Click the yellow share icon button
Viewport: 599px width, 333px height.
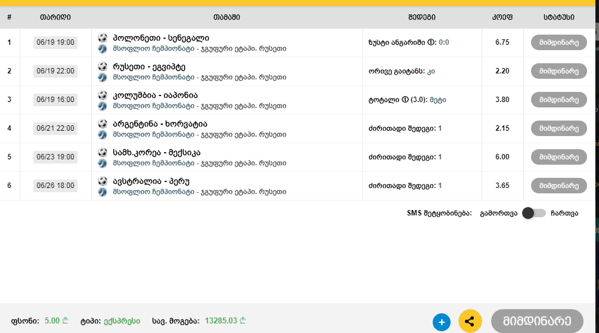[x=470, y=321]
